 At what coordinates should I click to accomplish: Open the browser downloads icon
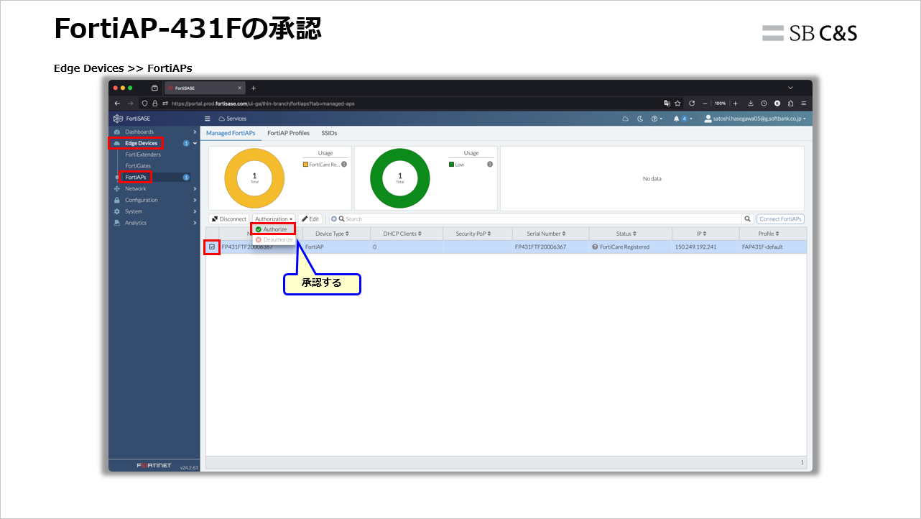[x=751, y=104]
